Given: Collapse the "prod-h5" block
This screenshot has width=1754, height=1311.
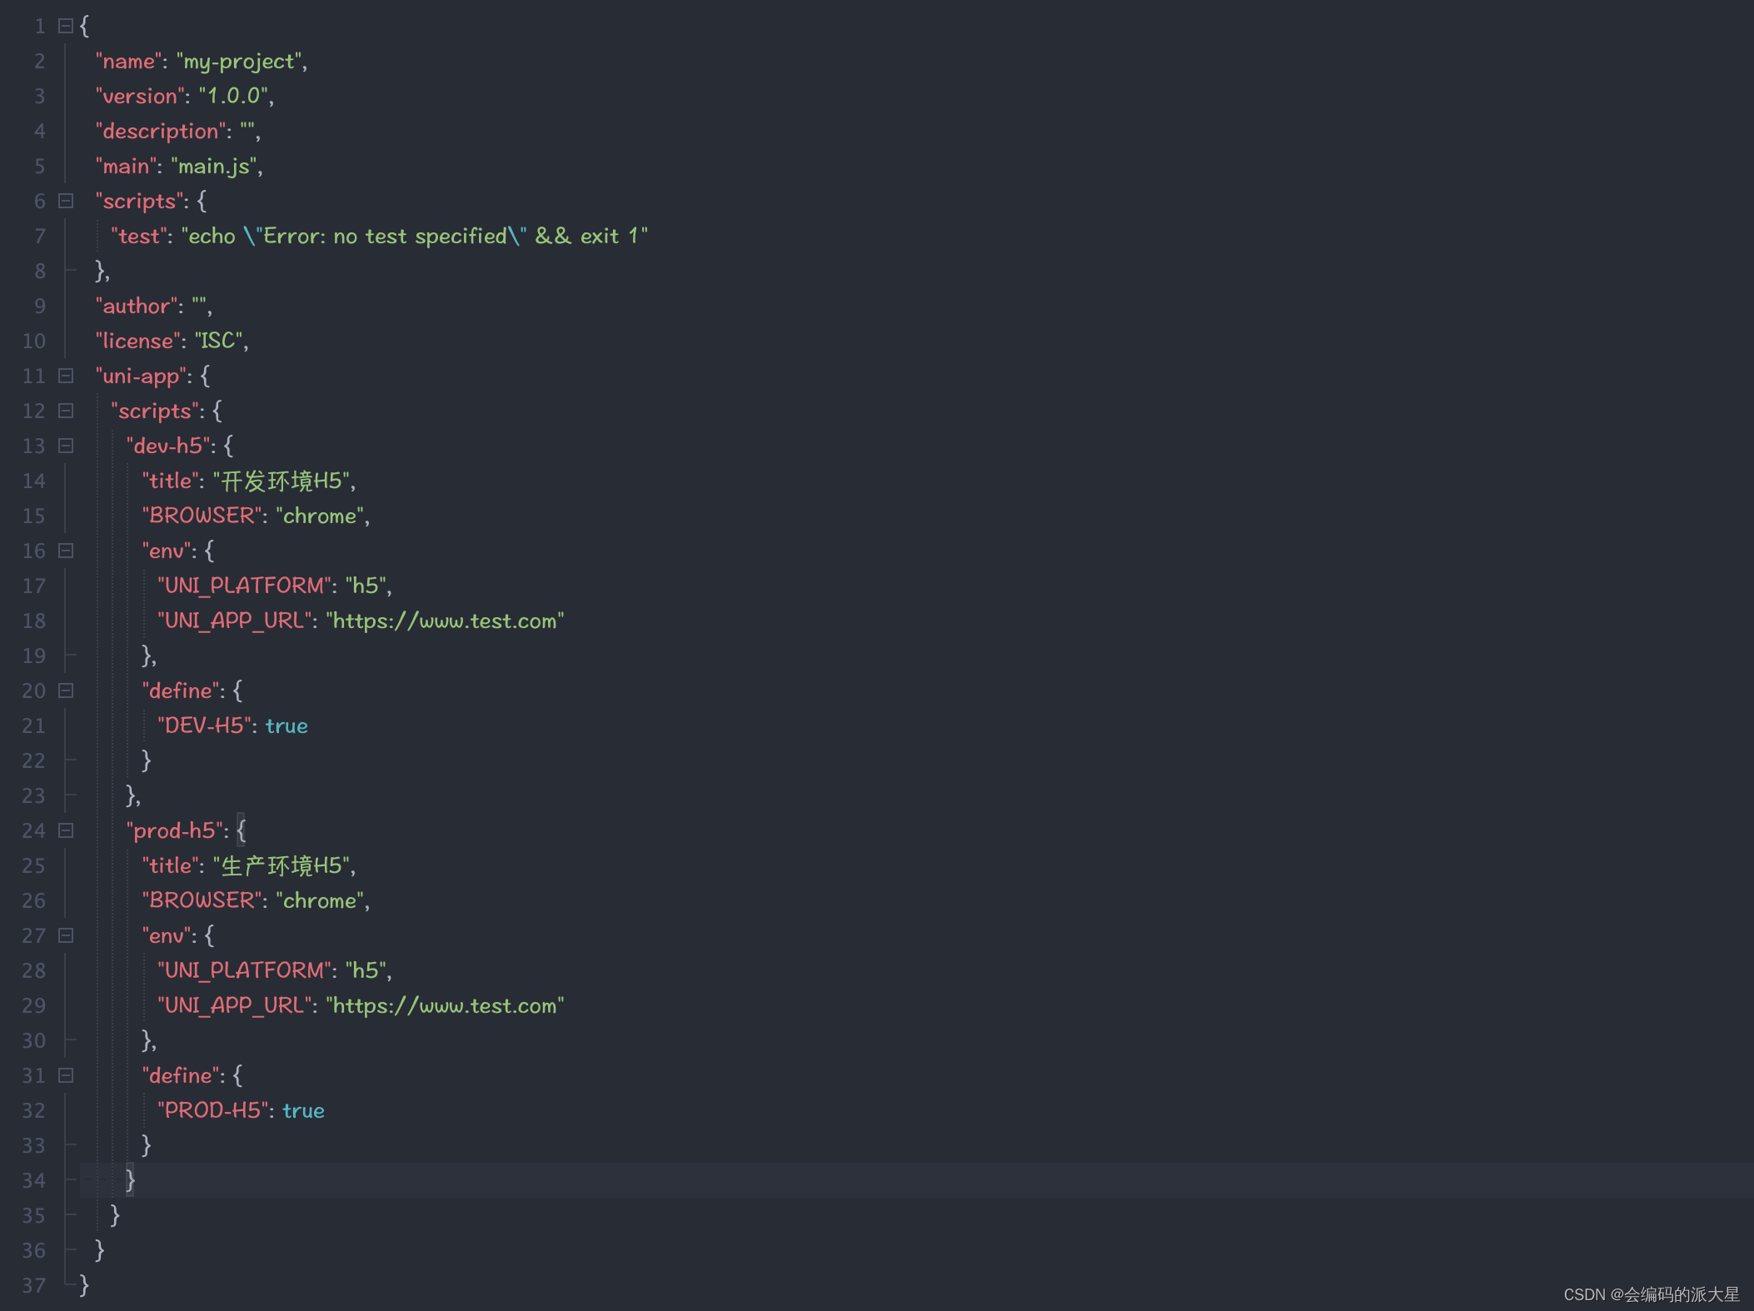Looking at the screenshot, I should 64,830.
